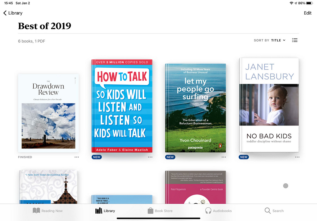The width and height of the screenshot is (317, 221).
Task: Open the Sort By Title dropdown
Action: pyautogui.click(x=270, y=40)
